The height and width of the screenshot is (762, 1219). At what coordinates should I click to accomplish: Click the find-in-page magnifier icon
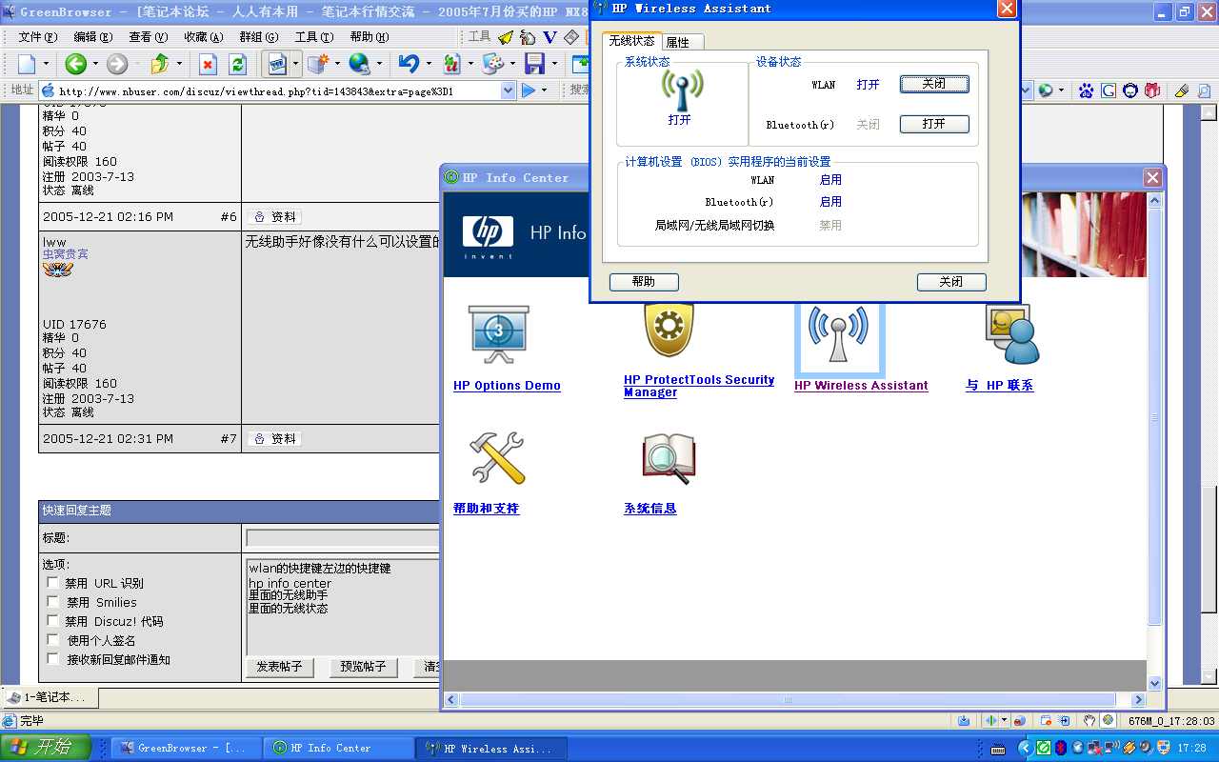pos(1204,90)
